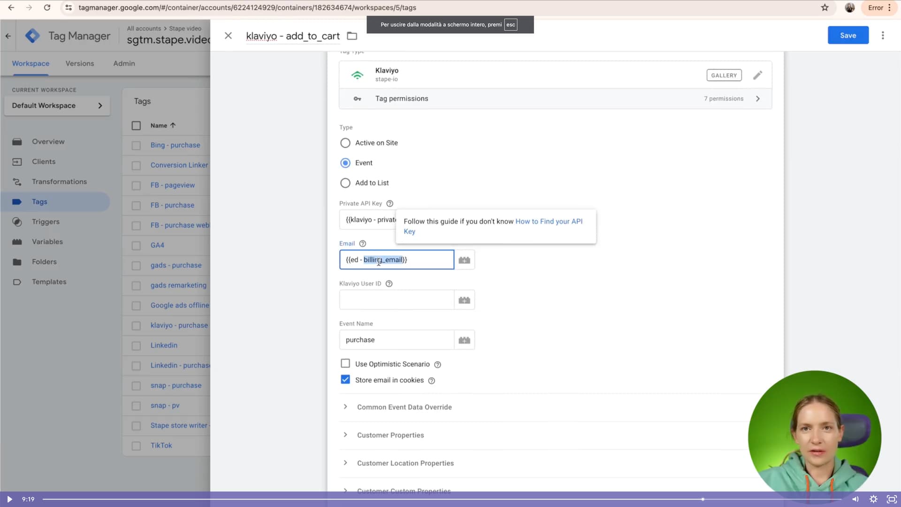Image resolution: width=901 pixels, height=507 pixels.
Task: Switch to the Admin tab
Action: [x=124, y=63]
